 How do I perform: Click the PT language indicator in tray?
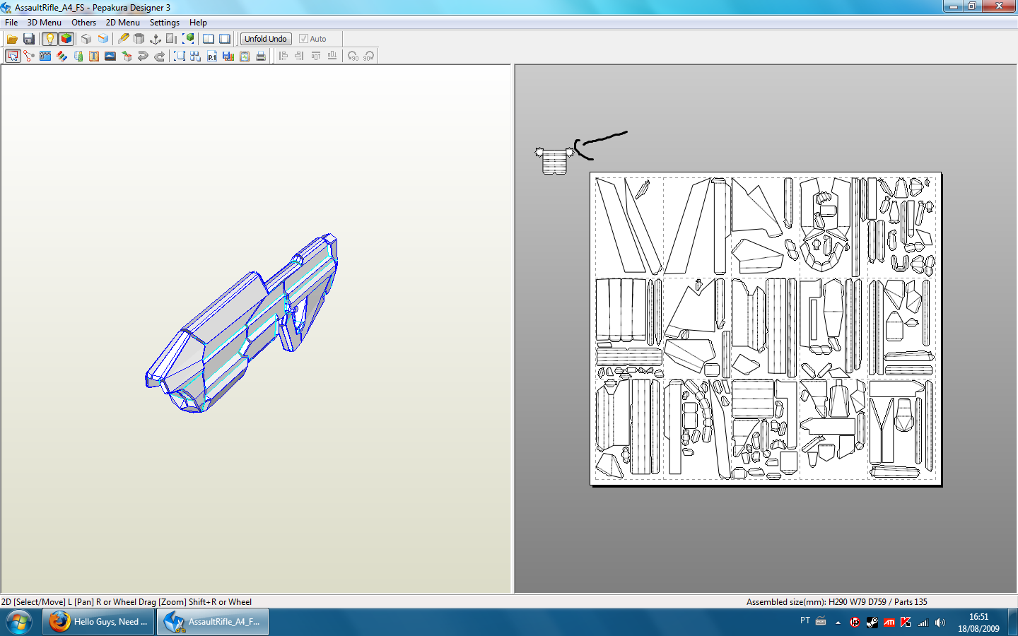(805, 620)
